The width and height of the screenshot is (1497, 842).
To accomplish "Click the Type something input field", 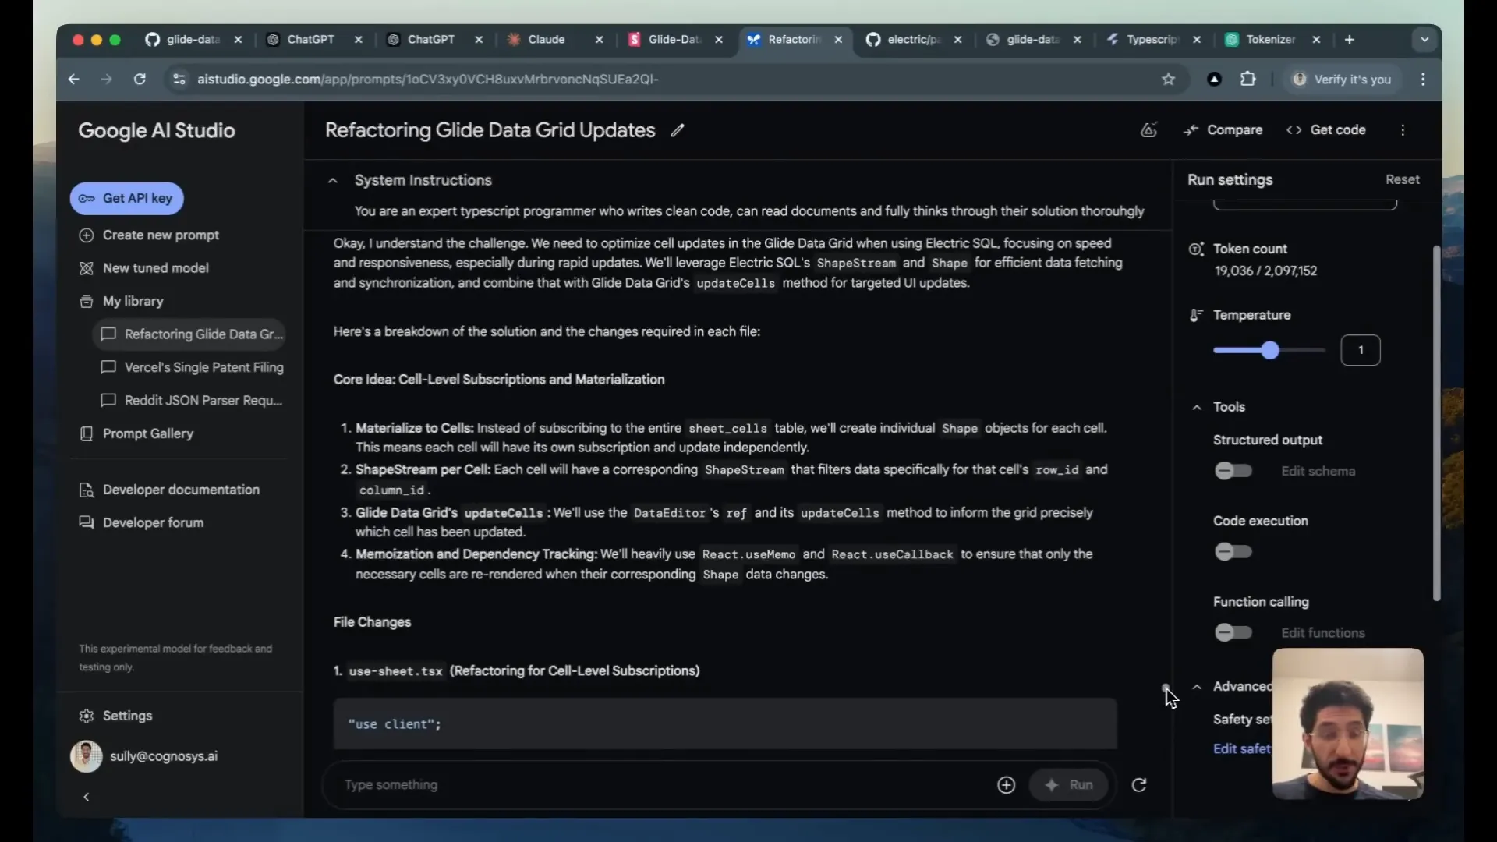I will (663, 785).
